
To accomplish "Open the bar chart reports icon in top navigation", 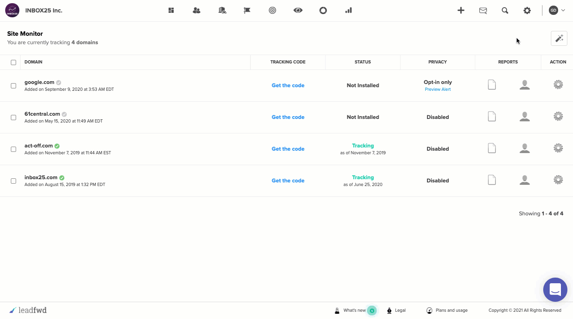I will click(x=349, y=10).
